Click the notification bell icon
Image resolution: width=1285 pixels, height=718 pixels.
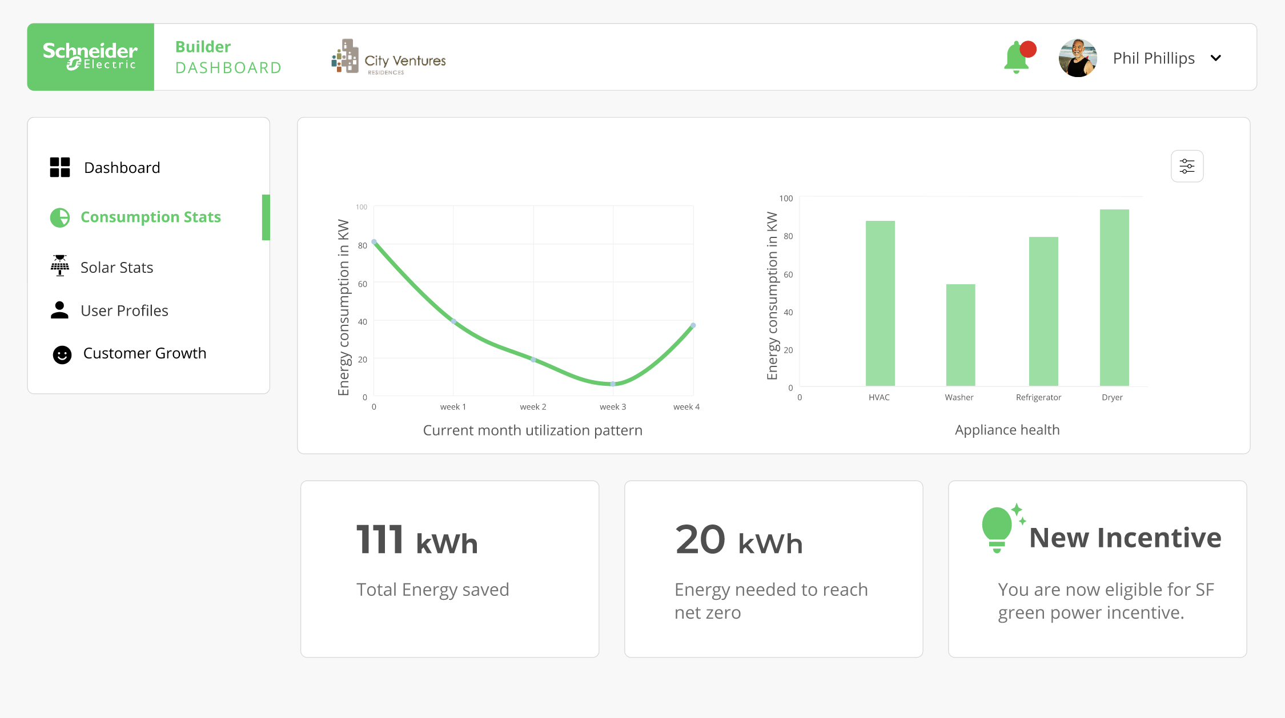coord(1017,58)
